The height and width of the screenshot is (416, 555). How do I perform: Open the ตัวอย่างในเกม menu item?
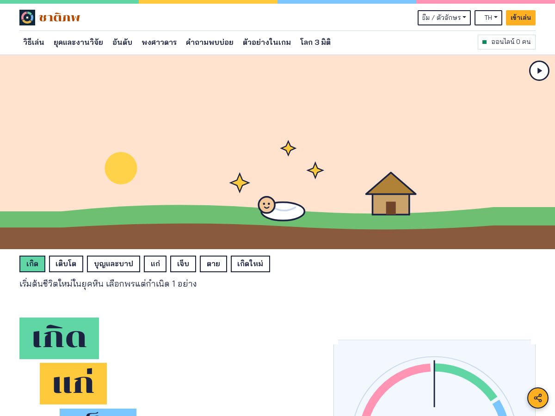pos(267,42)
